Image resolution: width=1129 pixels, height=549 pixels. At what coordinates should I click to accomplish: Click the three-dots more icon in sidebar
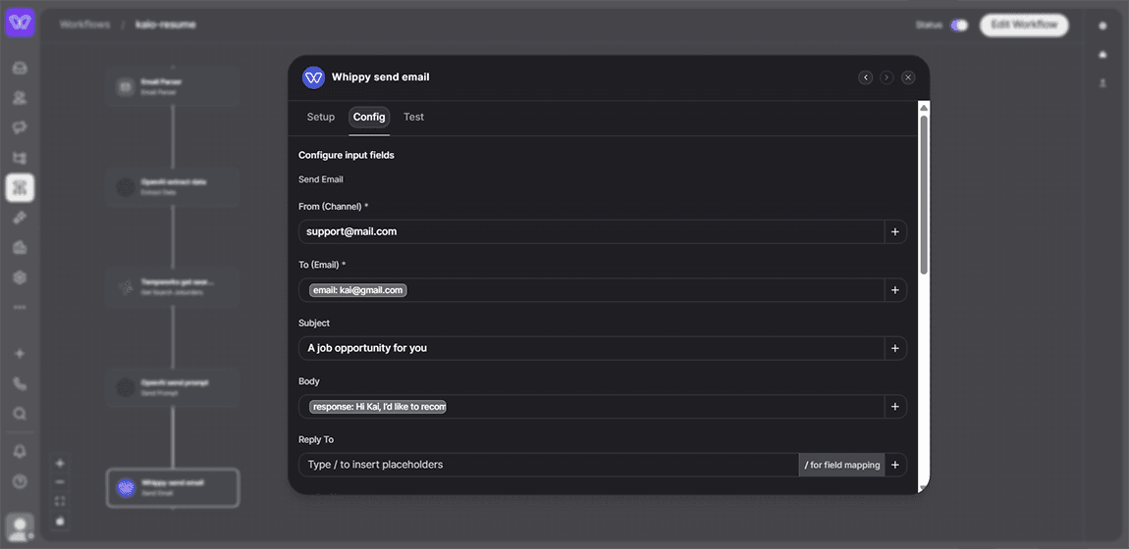[20, 308]
